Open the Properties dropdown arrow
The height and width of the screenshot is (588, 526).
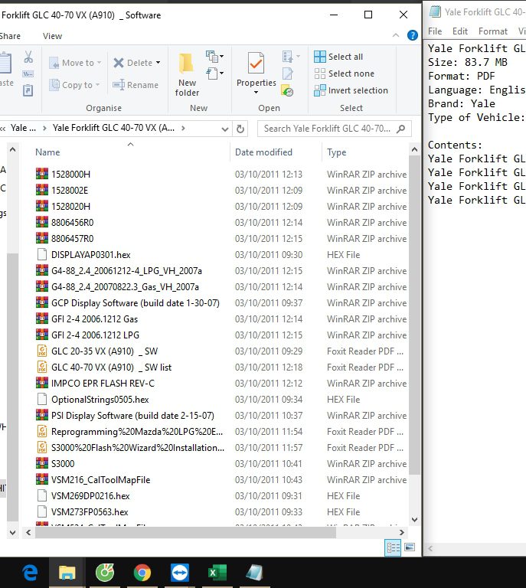click(x=256, y=92)
